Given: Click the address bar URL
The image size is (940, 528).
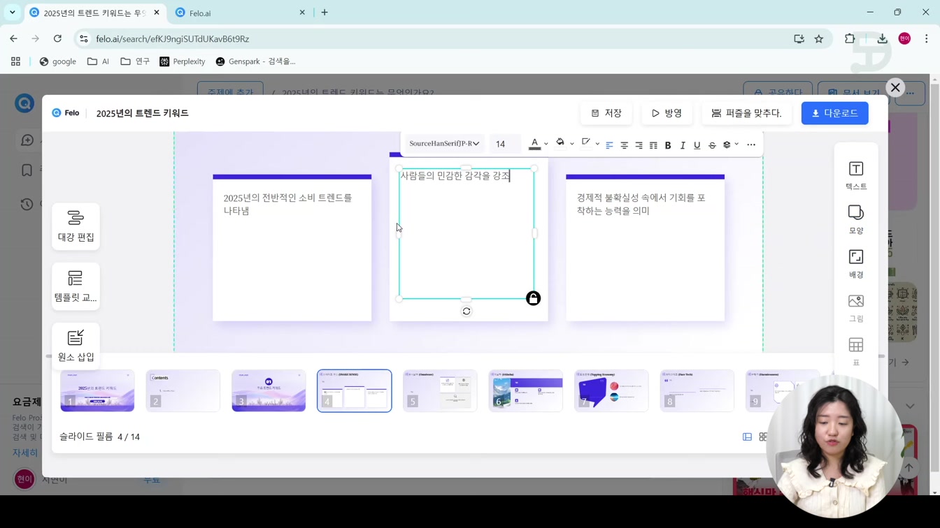Looking at the screenshot, I should [173, 39].
